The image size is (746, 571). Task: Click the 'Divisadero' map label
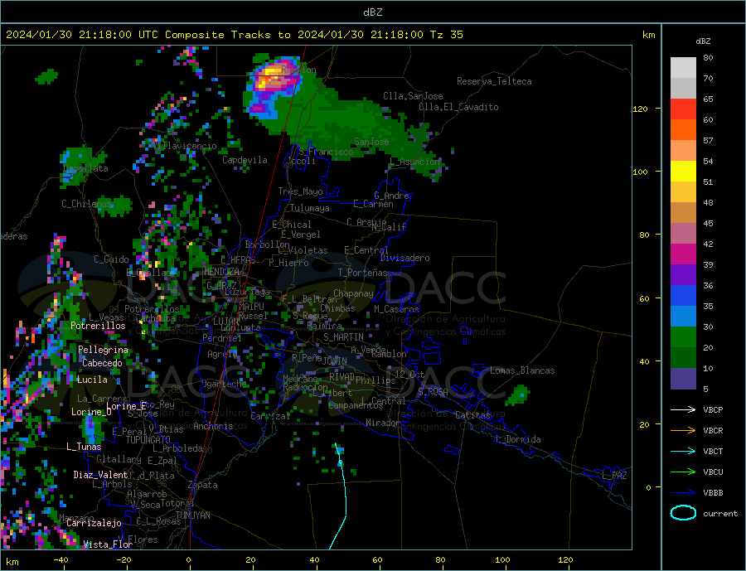404,258
